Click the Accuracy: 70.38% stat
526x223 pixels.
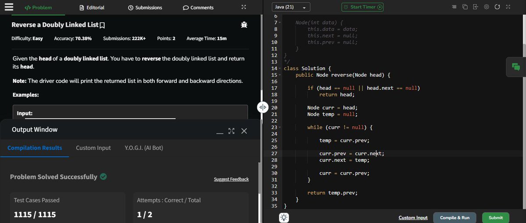tap(73, 39)
